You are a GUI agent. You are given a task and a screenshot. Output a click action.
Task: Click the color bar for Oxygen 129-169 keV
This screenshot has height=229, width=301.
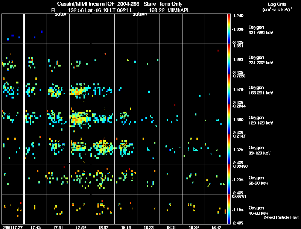[229, 119]
